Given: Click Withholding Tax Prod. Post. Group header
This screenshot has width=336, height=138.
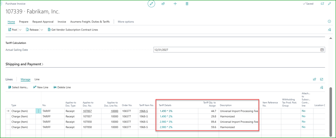Looking at the screenshot, I should [290, 103].
